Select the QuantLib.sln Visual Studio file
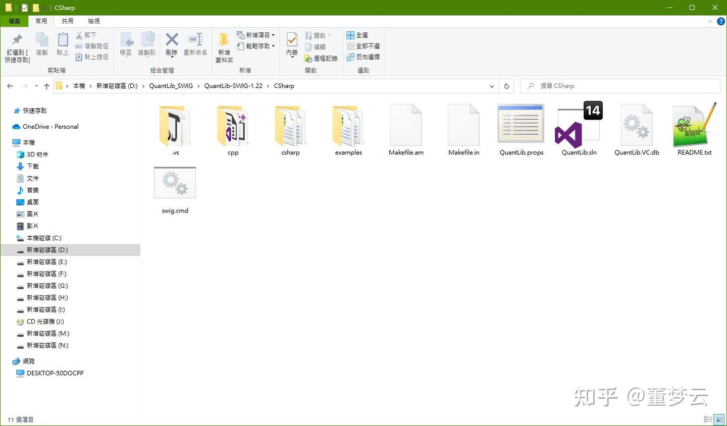 [579, 129]
